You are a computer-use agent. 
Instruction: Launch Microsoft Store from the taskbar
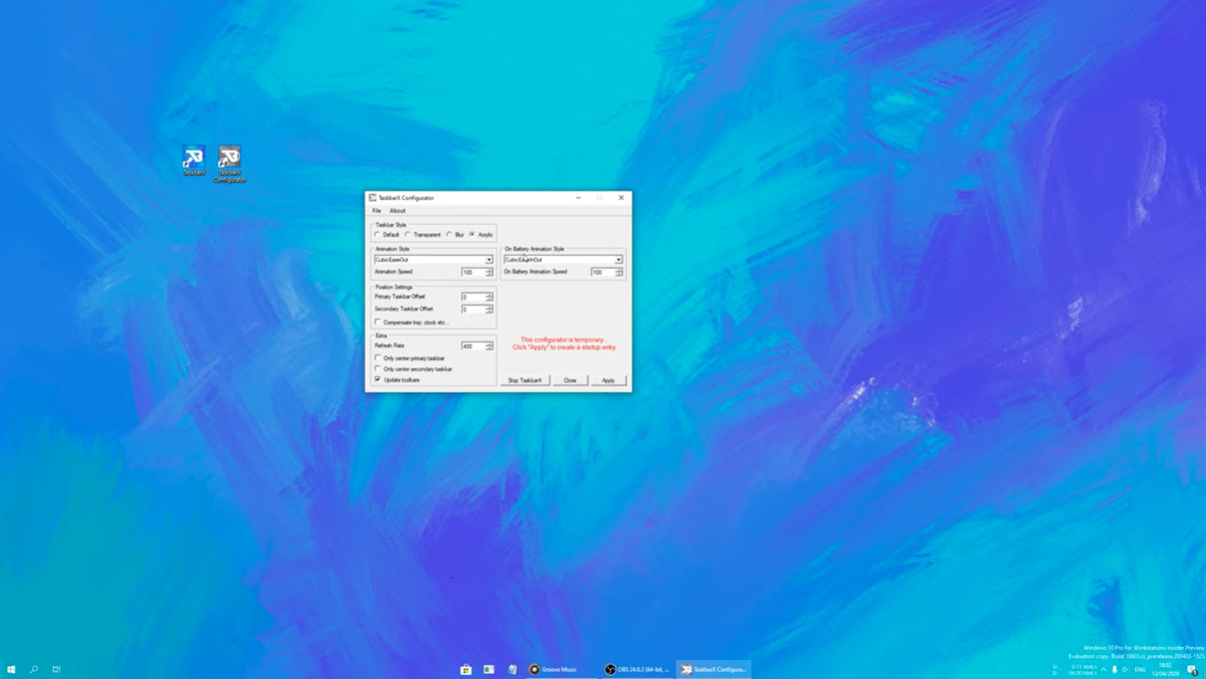(466, 669)
